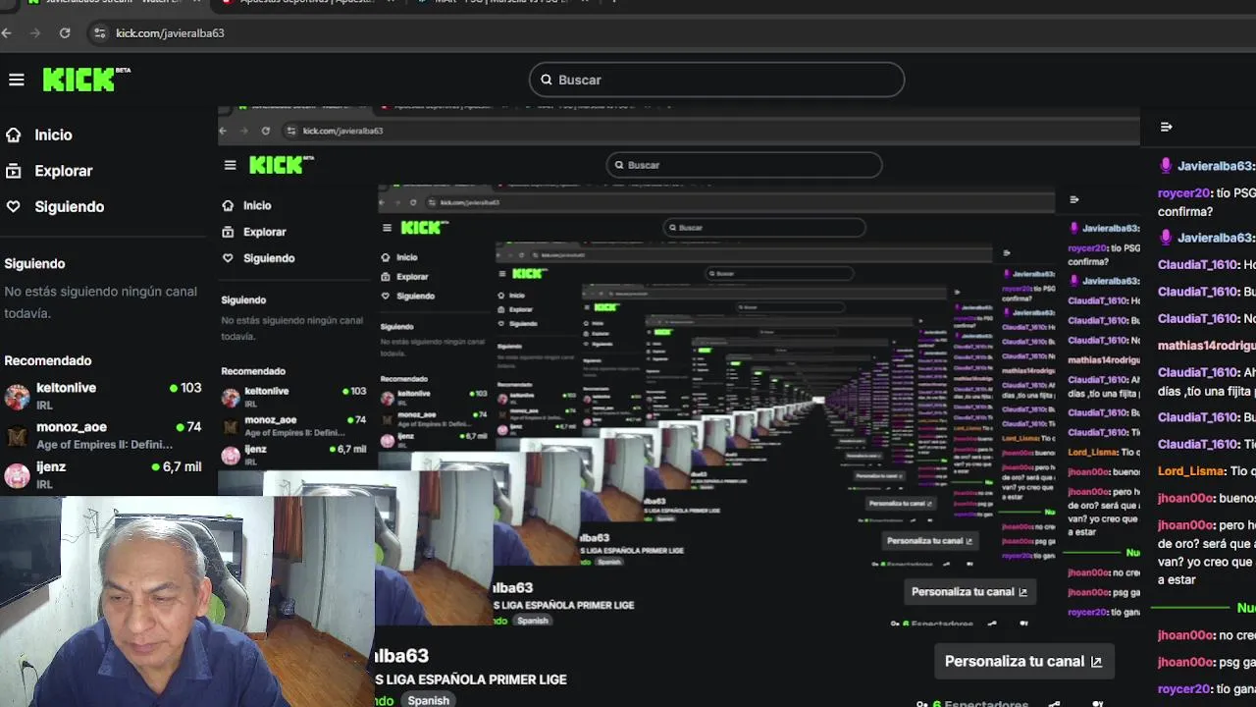Click roycer20 username on the 'tío PSG' message
Screen dimensions: 1256x707
[x=1183, y=193]
